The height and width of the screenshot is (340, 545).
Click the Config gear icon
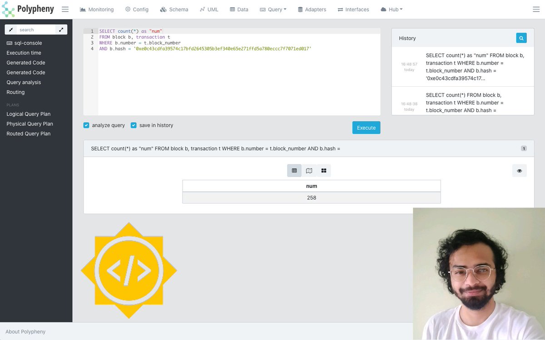click(128, 10)
